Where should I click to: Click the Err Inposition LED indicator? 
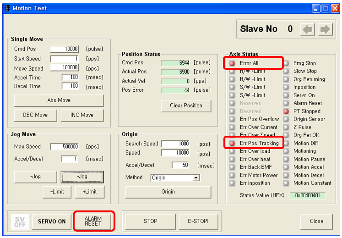pos(232,183)
